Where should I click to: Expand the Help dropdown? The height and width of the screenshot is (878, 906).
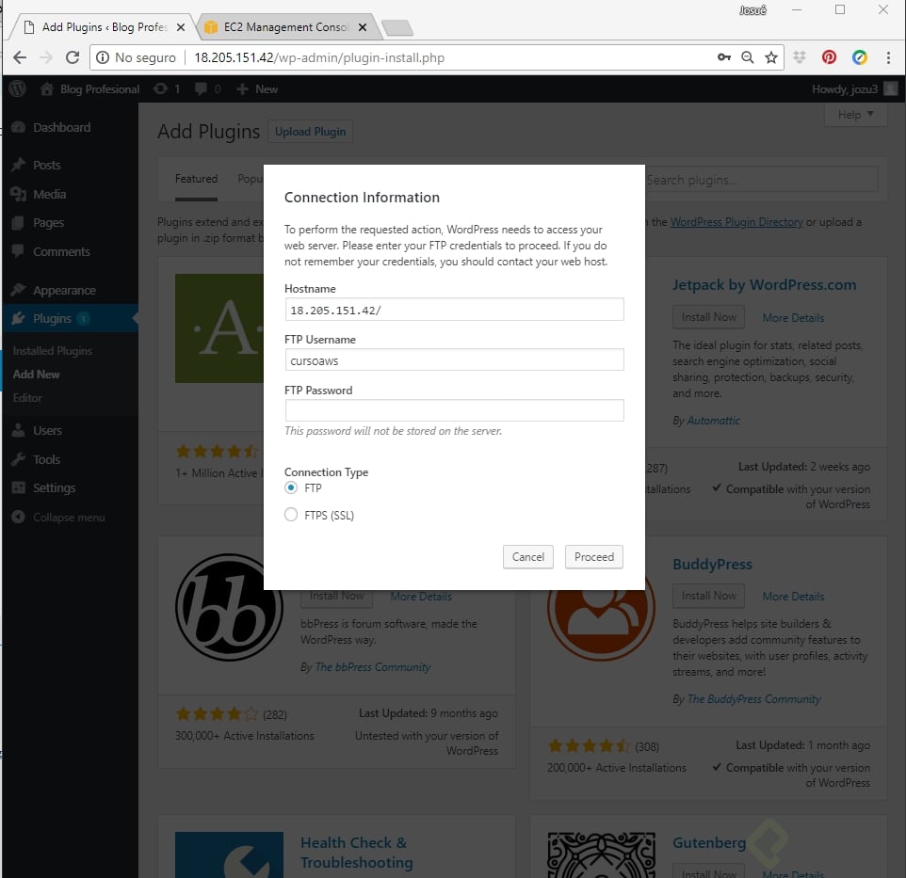click(855, 114)
